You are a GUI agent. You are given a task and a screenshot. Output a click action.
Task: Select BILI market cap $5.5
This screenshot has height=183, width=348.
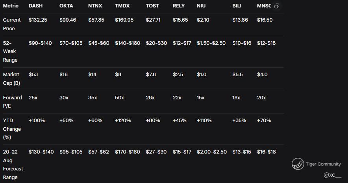[x=237, y=75]
